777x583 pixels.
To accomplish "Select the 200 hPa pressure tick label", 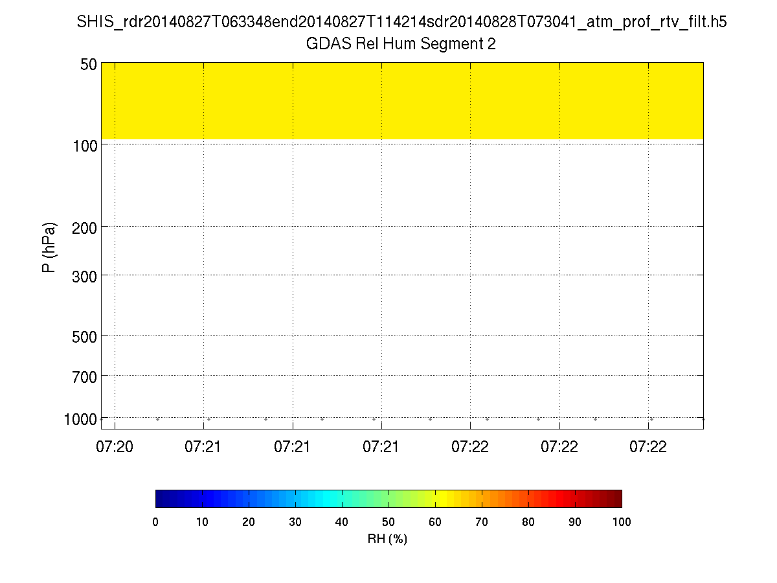I will click(84, 227).
